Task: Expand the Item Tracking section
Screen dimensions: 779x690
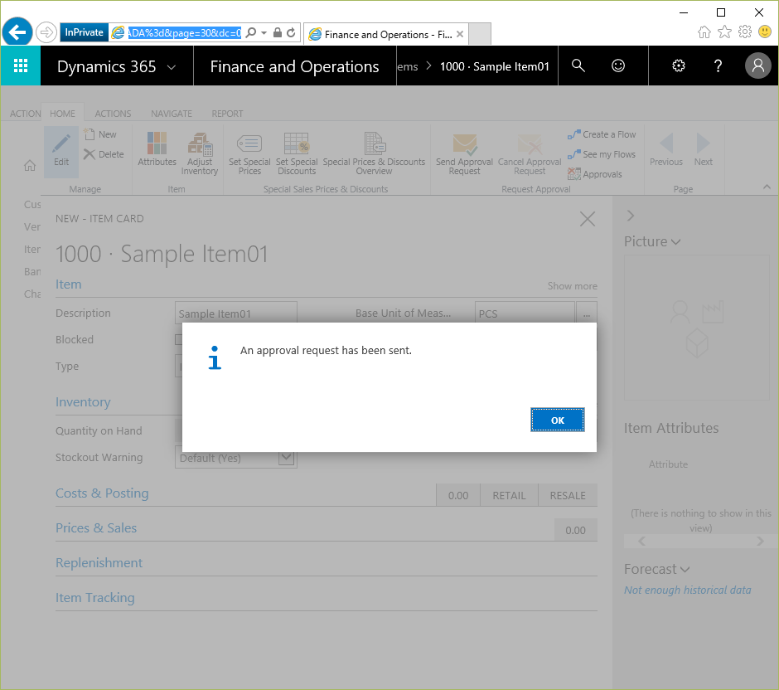Action: pos(95,598)
